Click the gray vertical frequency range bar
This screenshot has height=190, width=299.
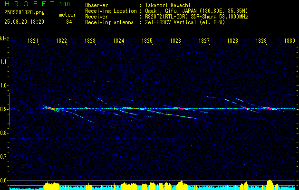9,110
